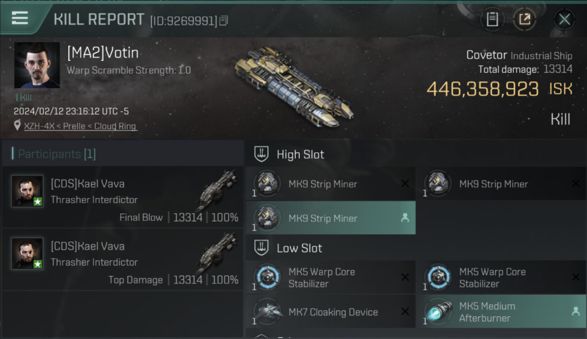
Task: Click Kael Vava Top Damage entry
Action: [123, 260]
